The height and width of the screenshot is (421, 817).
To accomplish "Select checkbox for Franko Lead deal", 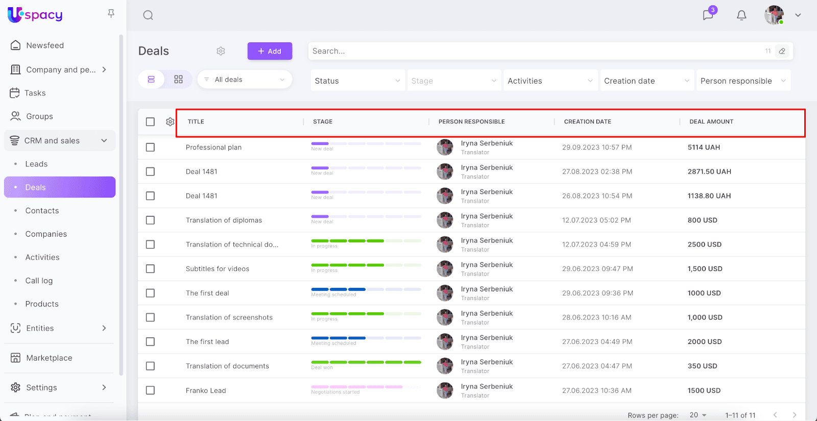I will point(150,390).
